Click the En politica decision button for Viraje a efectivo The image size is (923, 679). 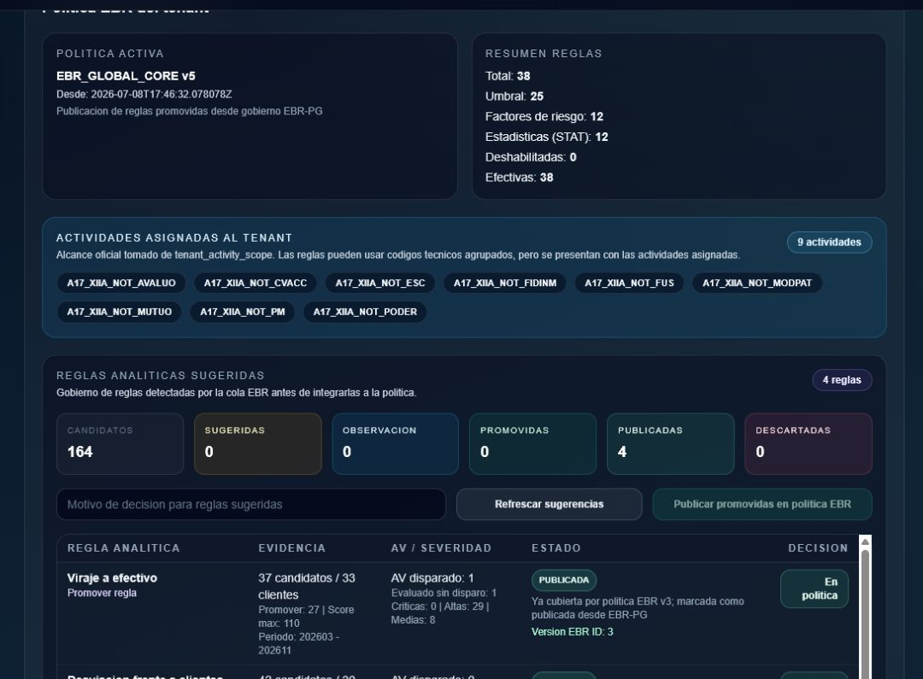(x=814, y=588)
